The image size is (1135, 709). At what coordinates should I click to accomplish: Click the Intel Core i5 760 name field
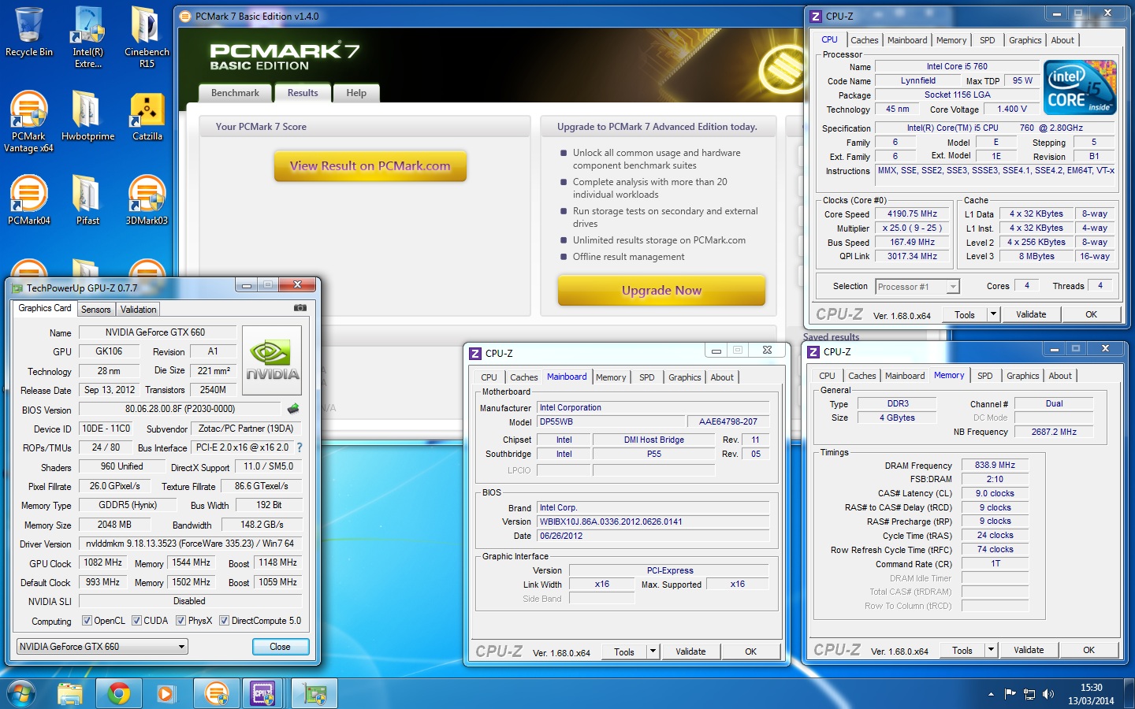957,66
